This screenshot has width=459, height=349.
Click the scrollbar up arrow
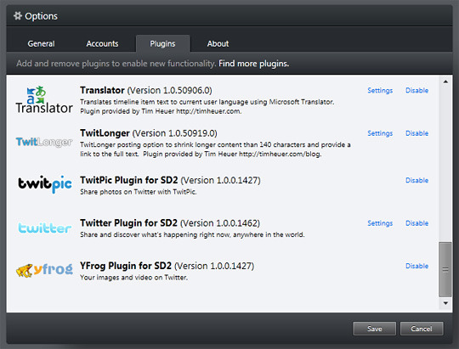point(445,82)
